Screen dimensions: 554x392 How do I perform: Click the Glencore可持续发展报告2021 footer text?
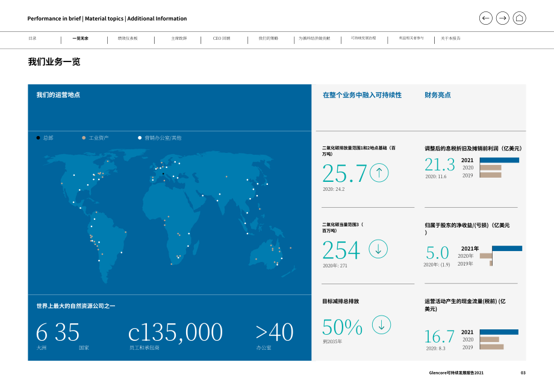click(x=456, y=373)
